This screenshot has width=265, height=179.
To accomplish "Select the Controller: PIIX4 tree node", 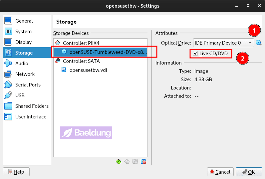I will (81, 43).
